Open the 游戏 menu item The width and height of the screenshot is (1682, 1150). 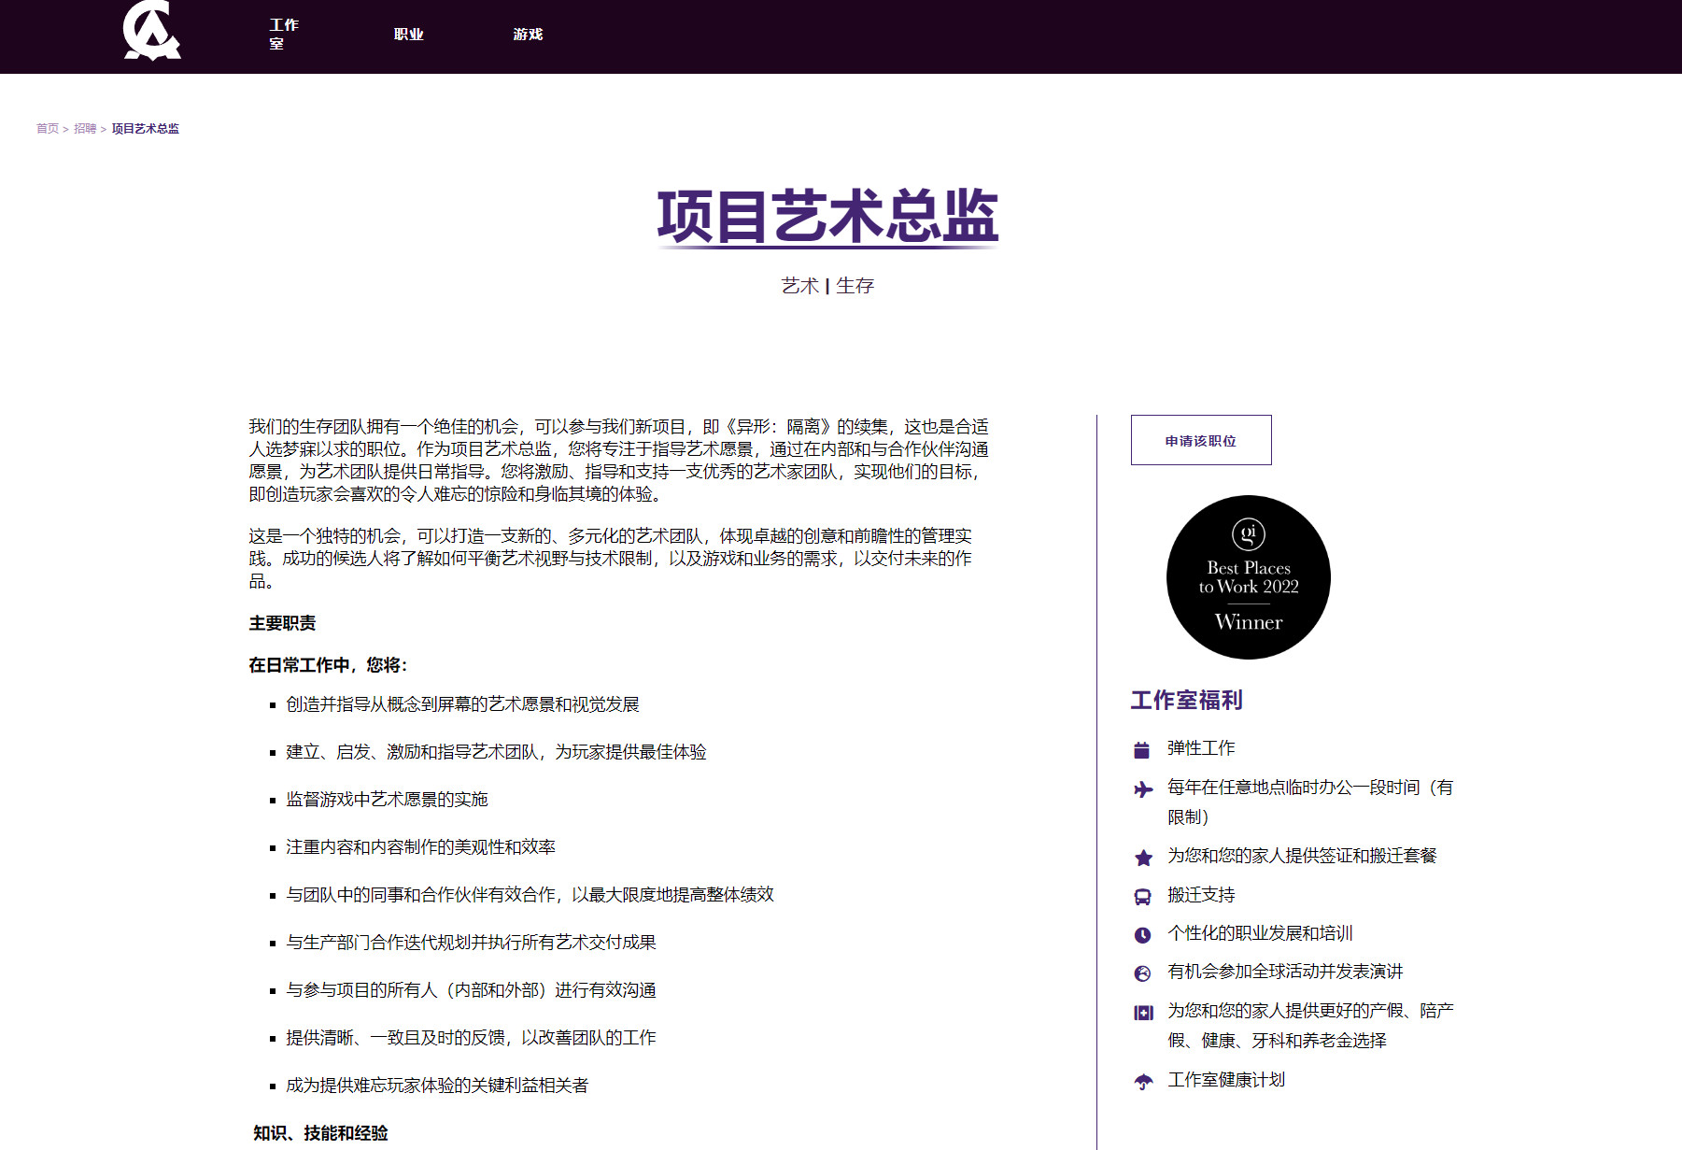click(x=529, y=35)
